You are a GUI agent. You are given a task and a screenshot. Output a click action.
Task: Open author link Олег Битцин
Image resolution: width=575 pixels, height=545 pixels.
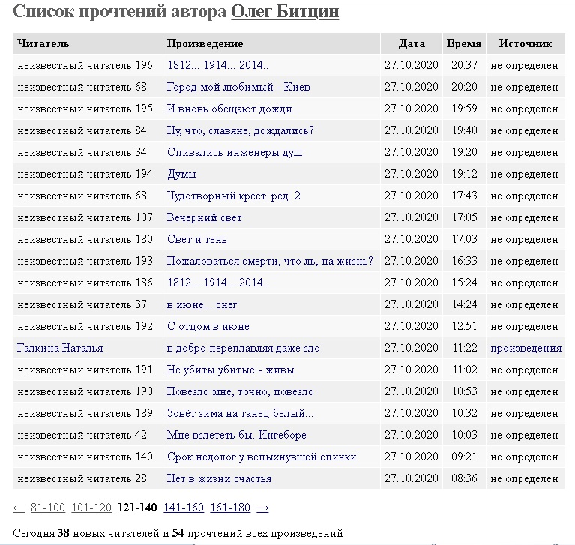pyautogui.click(x=285, y=11)
